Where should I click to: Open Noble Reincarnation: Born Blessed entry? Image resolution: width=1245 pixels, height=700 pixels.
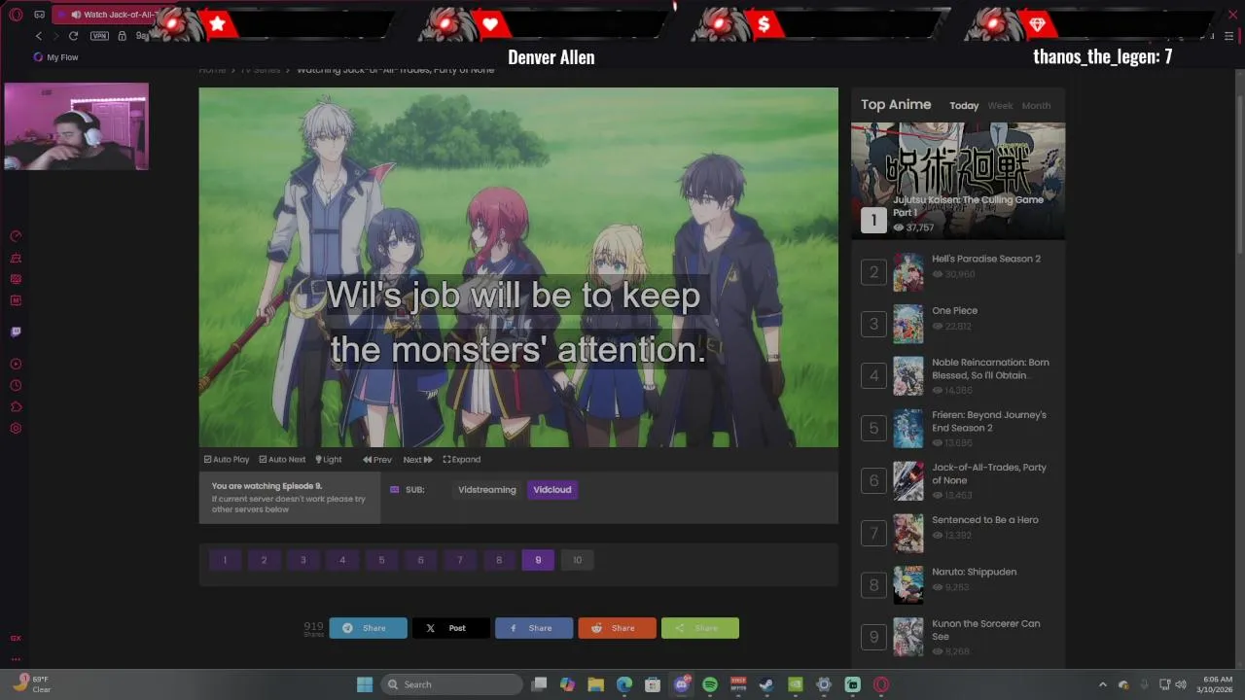[x=990, y=368]
